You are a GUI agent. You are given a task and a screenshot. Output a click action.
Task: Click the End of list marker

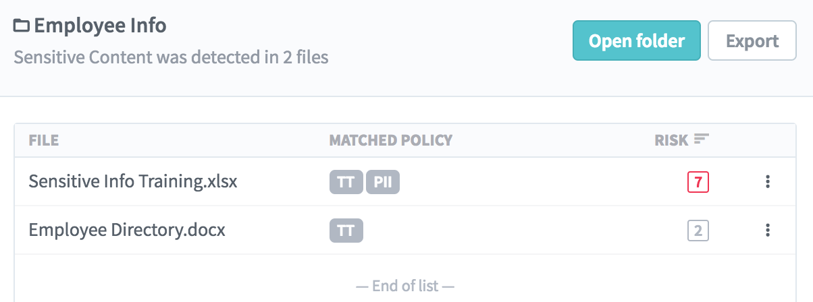[x=405, y=286]
